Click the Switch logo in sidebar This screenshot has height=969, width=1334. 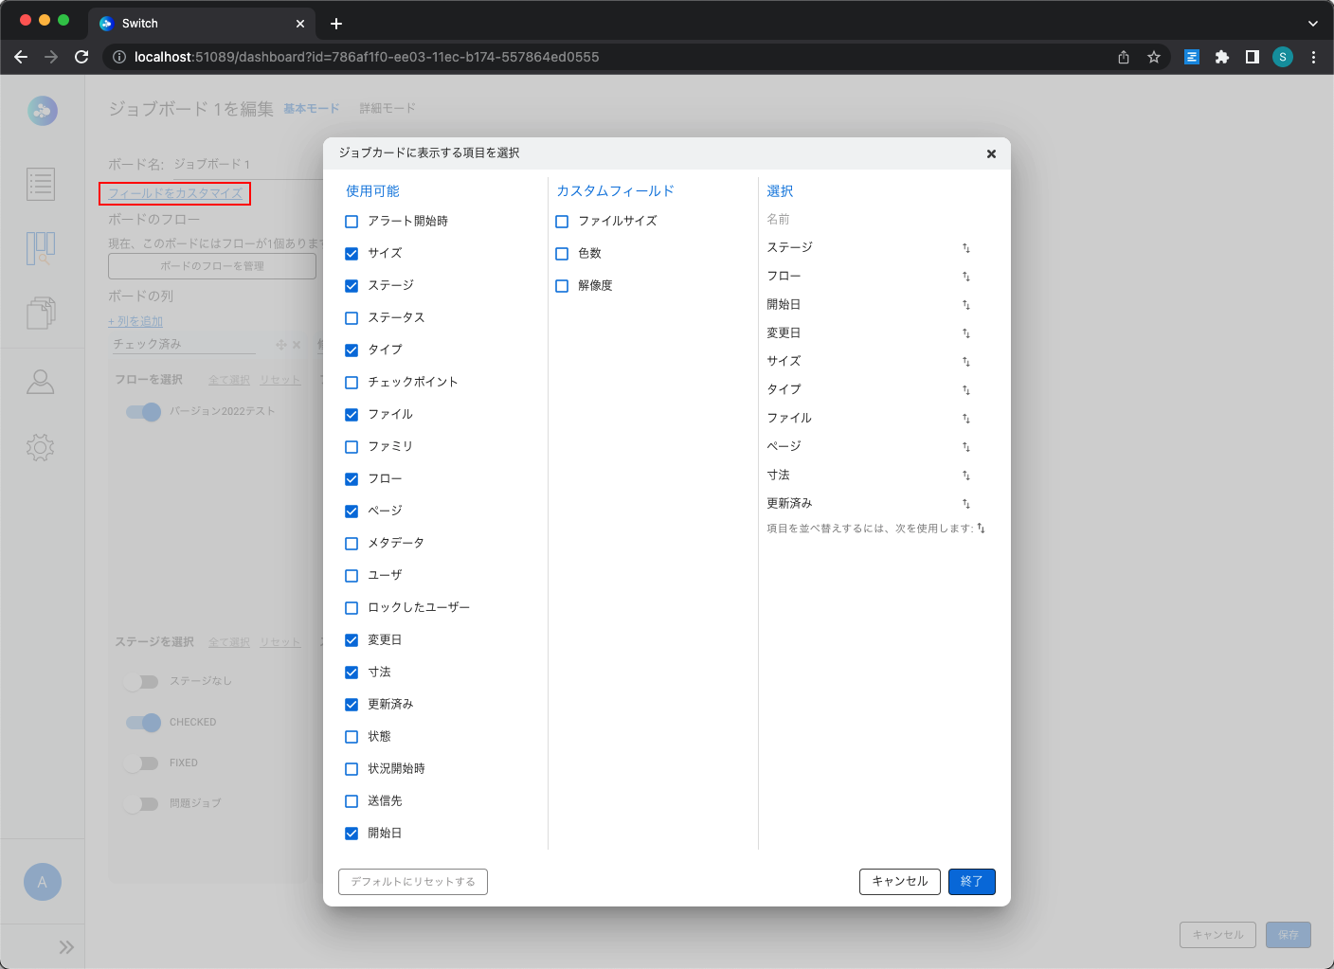click(x=42, y=111)
